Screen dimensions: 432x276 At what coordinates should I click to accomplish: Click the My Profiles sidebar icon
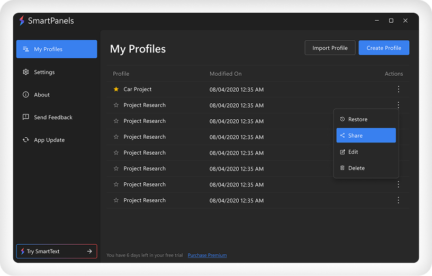point(25,49)
